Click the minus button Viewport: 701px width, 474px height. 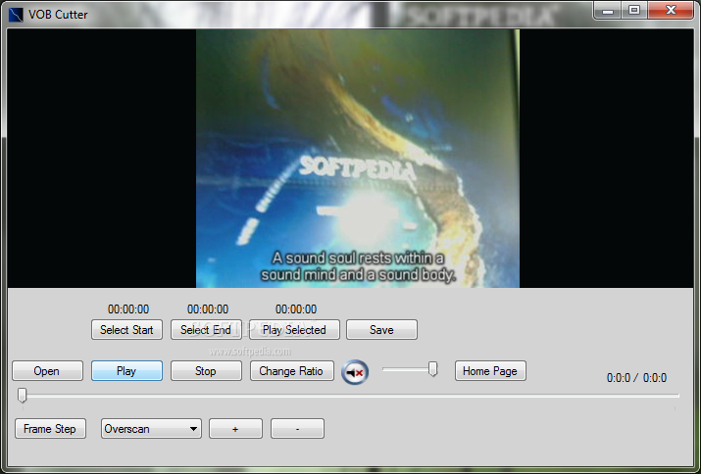click(x=297, y=429)
